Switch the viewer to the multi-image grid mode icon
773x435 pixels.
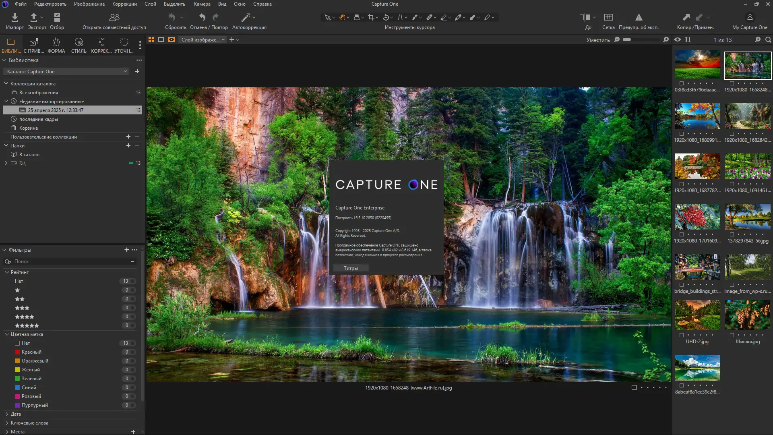click(x=151, y=39)
